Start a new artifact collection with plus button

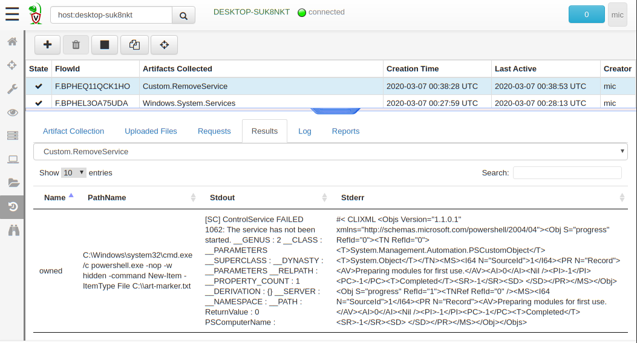coord(47,45)
